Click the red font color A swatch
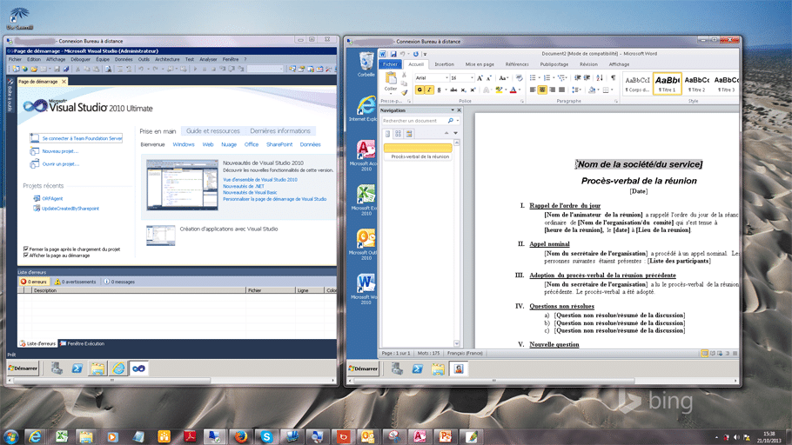The height and width of the screenshot is (445, 792). pos(513,90)
